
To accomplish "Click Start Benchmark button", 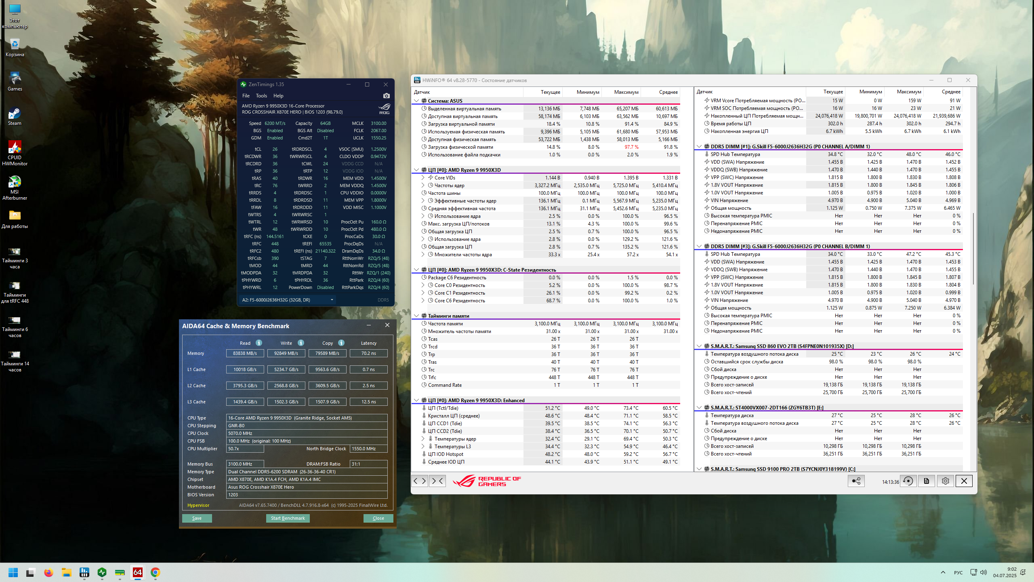I will click(288, 518).
